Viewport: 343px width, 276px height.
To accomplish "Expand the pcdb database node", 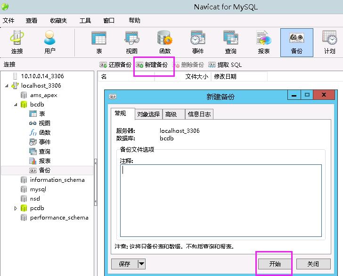I will pos(16,208).
